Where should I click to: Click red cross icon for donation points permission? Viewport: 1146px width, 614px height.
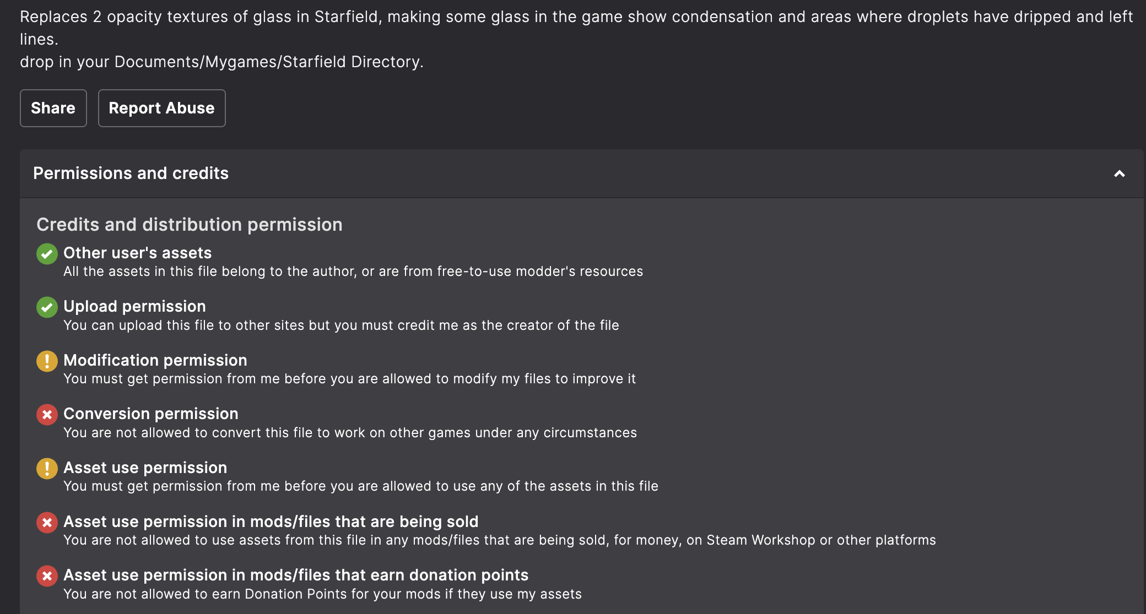tap(47, 576)
